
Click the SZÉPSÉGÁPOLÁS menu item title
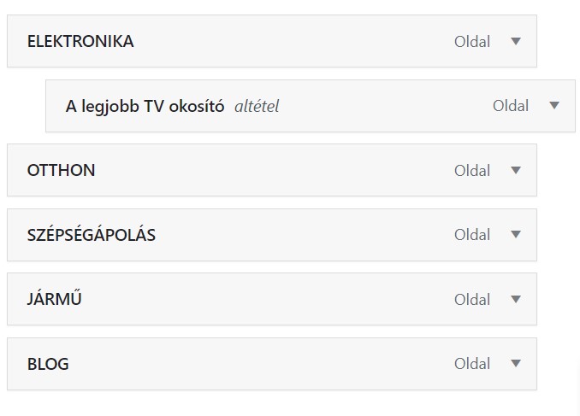coord(92,235)
